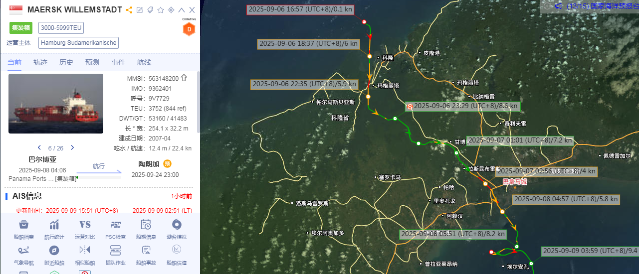This screenshot has width=639, height=274.
Task: Click the Singapore flag icon
Action: (15, 10)
